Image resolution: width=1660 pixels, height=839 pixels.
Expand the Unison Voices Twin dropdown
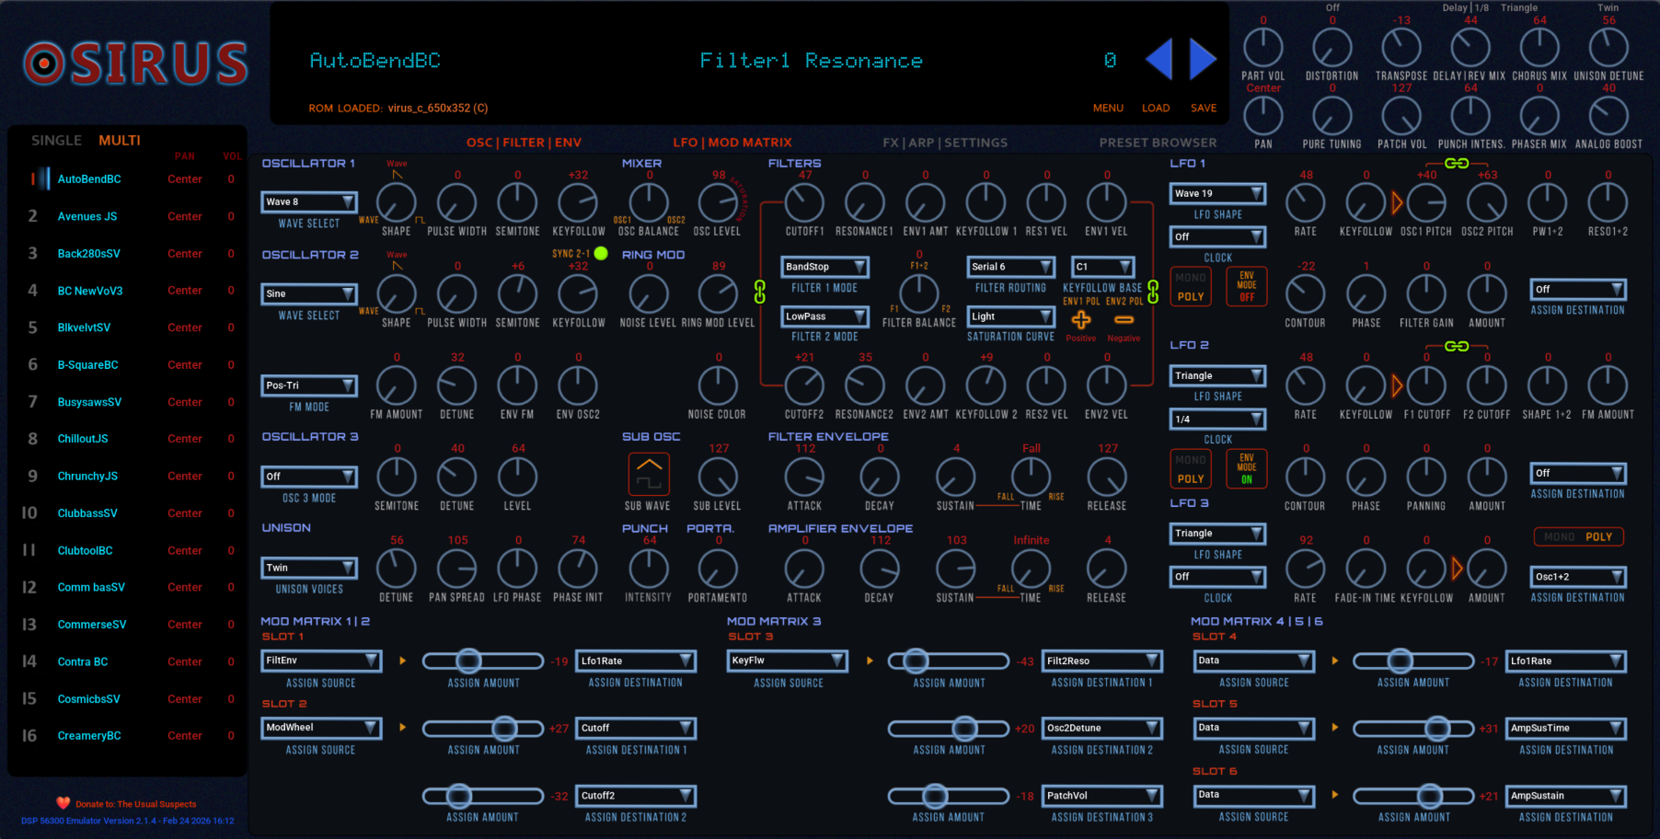(309, 568)
